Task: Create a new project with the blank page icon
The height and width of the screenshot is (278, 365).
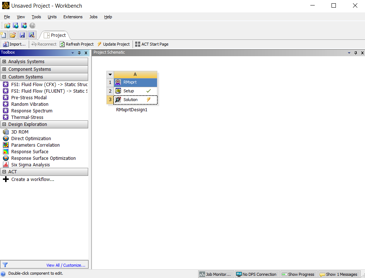Action: (4, 35)
